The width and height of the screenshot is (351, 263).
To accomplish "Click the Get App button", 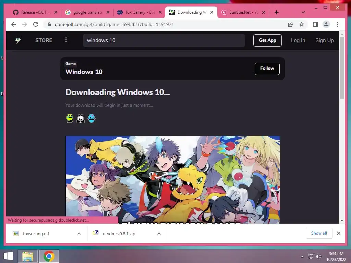I will coord(267,40).
